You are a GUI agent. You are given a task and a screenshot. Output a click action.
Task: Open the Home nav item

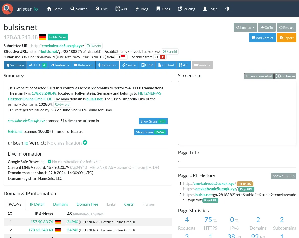(x=55, y=9)
